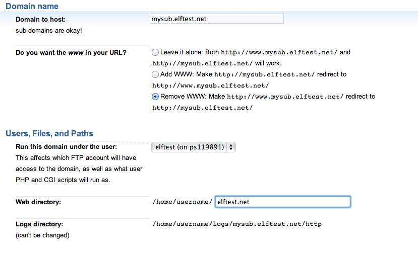Select the 'Leave it alone' radio button

155,52
